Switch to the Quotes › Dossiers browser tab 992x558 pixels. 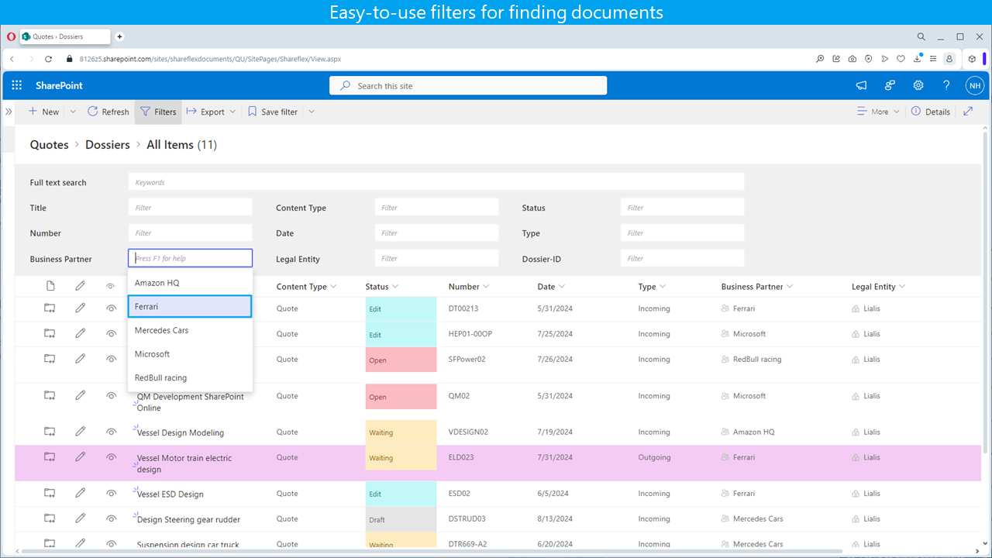(x=64, y=36)
